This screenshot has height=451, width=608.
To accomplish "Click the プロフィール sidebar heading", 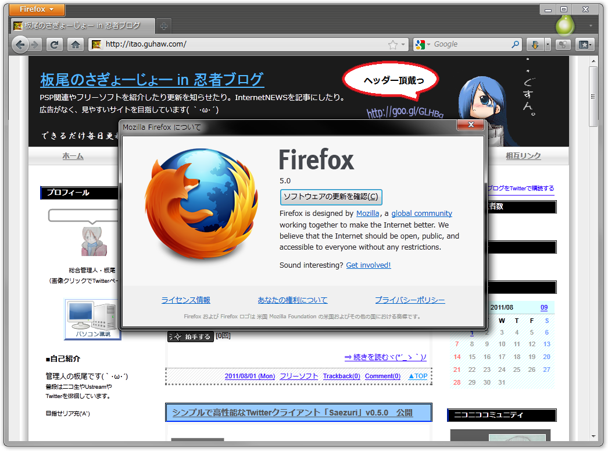I will (79, 193).
